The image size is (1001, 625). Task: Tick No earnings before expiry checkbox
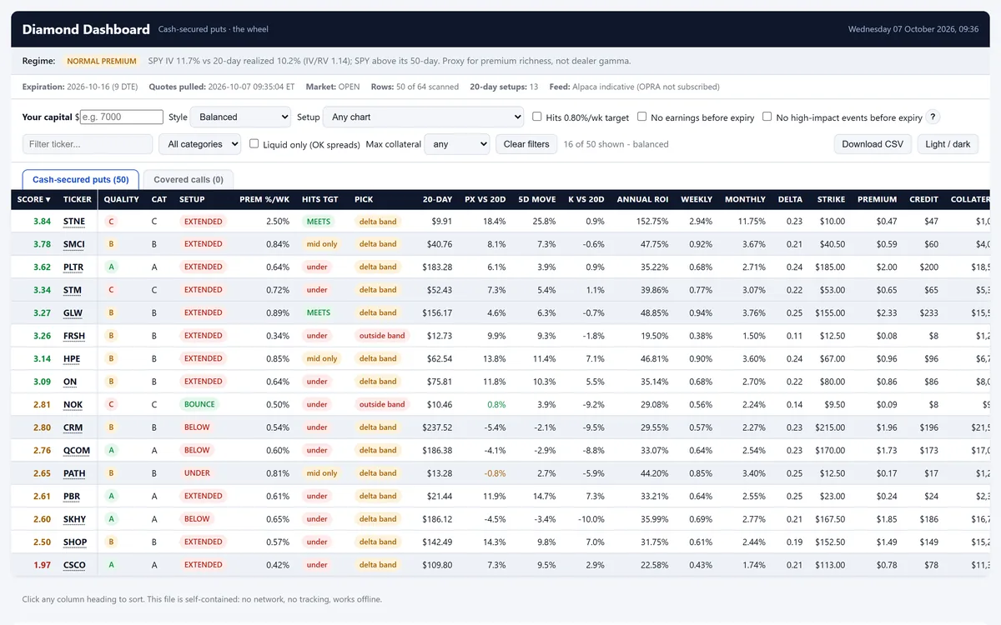[x=642, y=117]
